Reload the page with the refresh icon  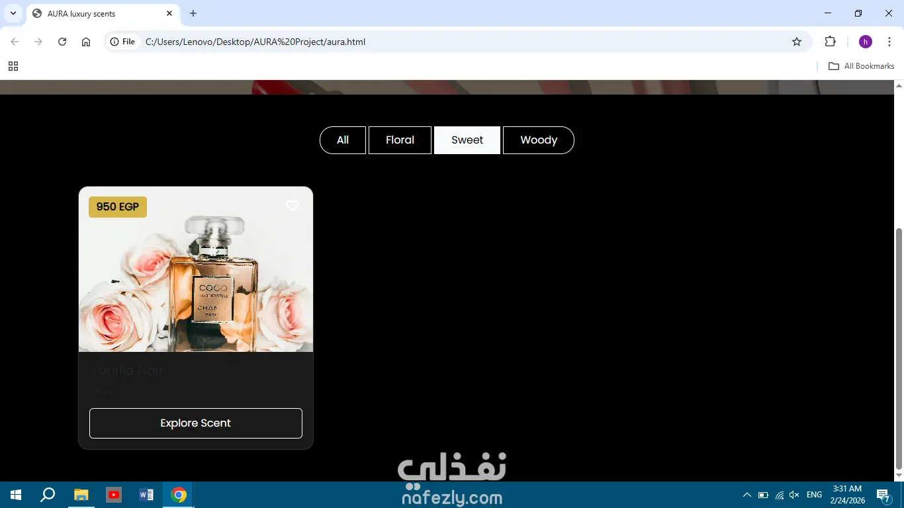tap(62, 42)
